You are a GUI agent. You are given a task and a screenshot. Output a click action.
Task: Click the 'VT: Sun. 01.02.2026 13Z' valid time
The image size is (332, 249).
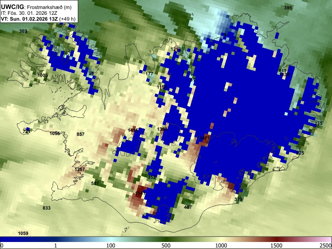pos(29,19)
